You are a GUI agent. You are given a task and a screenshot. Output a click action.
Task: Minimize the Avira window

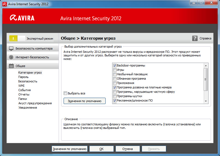(x=194, y=3)
